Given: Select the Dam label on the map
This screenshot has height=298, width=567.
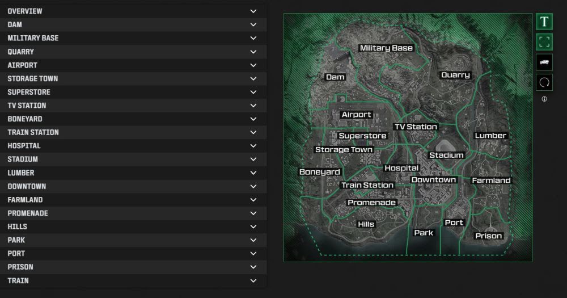Looking at the screenshot, I should (335, 77).
